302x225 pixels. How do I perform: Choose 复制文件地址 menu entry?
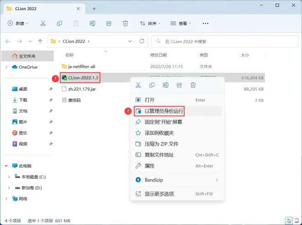point(177,155)
